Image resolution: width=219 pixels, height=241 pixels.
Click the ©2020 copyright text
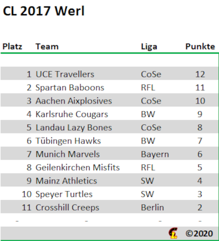[x=199, y=233]
